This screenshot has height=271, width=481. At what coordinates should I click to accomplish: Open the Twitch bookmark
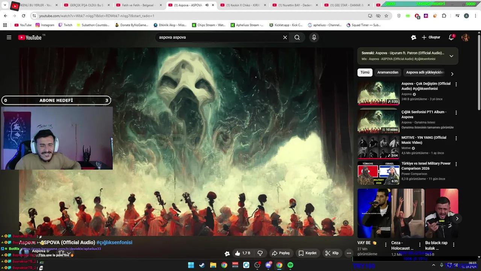coord(65,25)
